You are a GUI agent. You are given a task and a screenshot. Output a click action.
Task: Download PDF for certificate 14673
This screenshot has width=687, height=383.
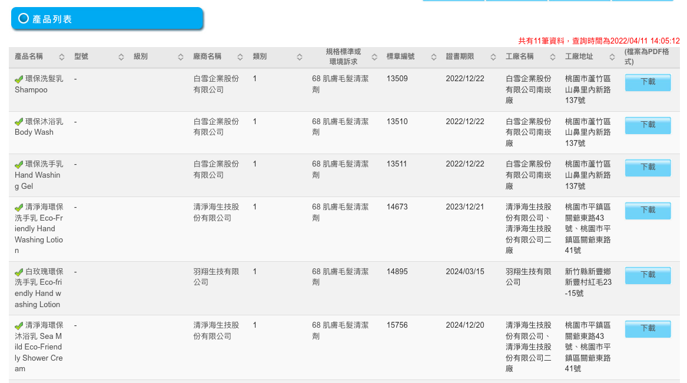(x=648, y=211)
